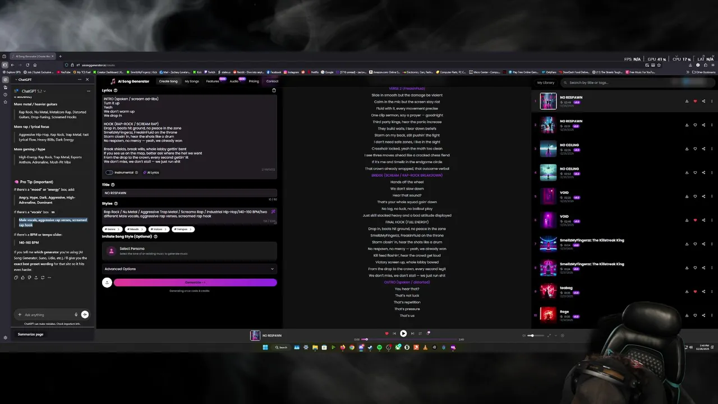The image size is (718, 404).
Task: Click the round upload icon beside Generate
Action: click(107, 282)
